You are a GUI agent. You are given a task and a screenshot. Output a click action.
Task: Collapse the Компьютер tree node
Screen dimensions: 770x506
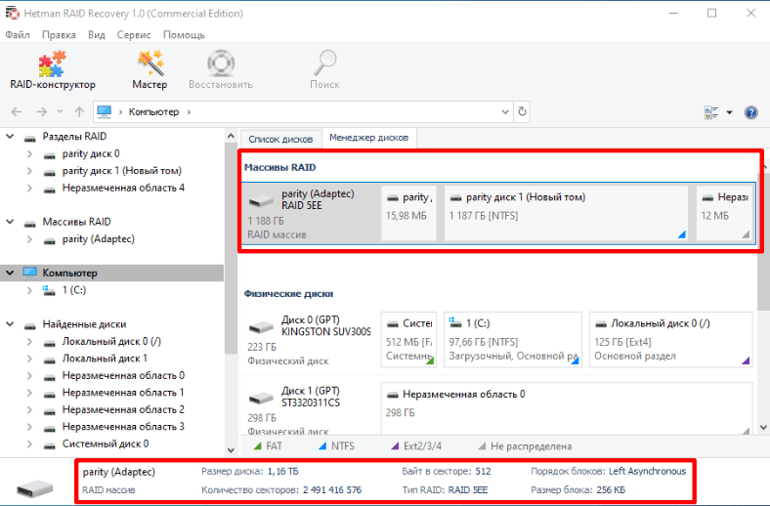click(x=10, y=273)
